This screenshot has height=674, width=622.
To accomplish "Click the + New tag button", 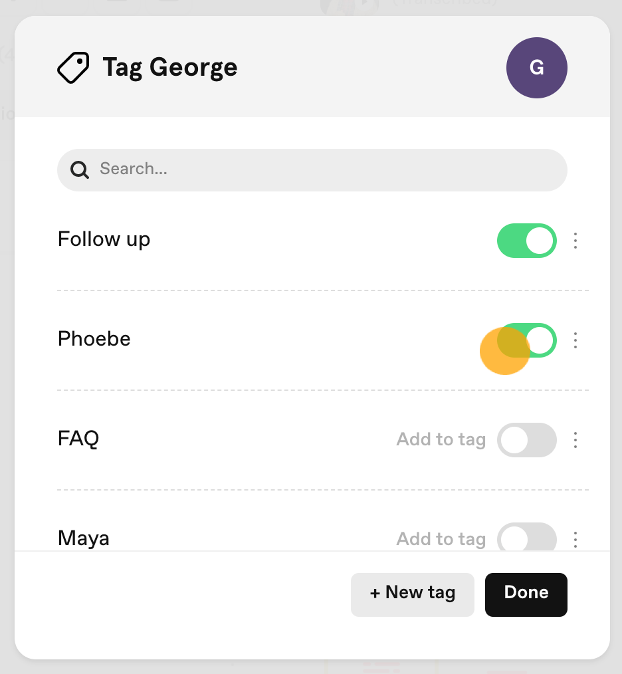I will (412, 594).
